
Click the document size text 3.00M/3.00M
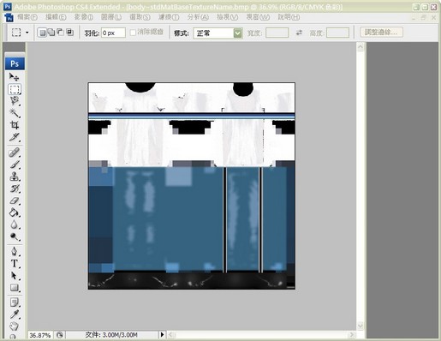click(111, 335)
